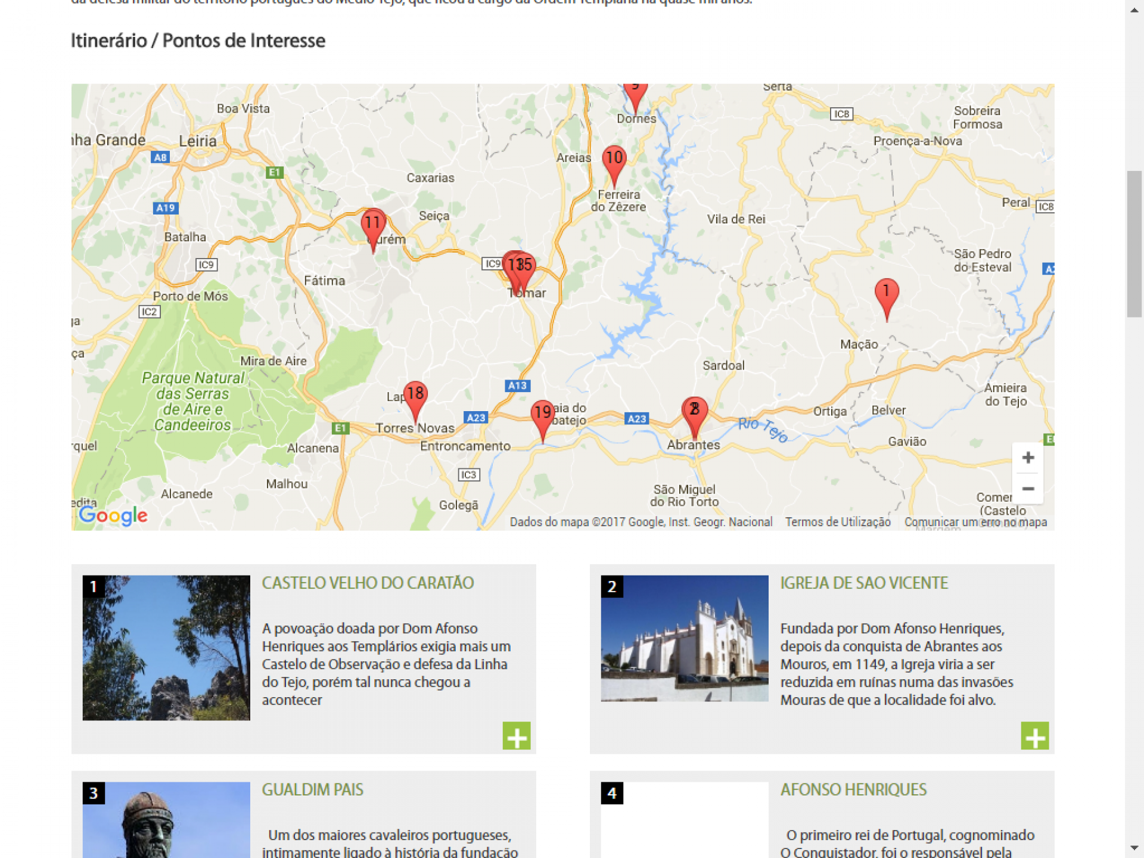Click the red marker at Abrantes
The width and height of the screenshot is (1144, 858).
coord(694,411)
